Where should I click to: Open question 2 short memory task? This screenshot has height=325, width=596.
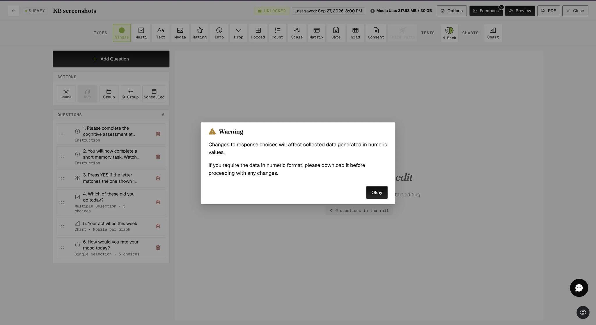111,157
